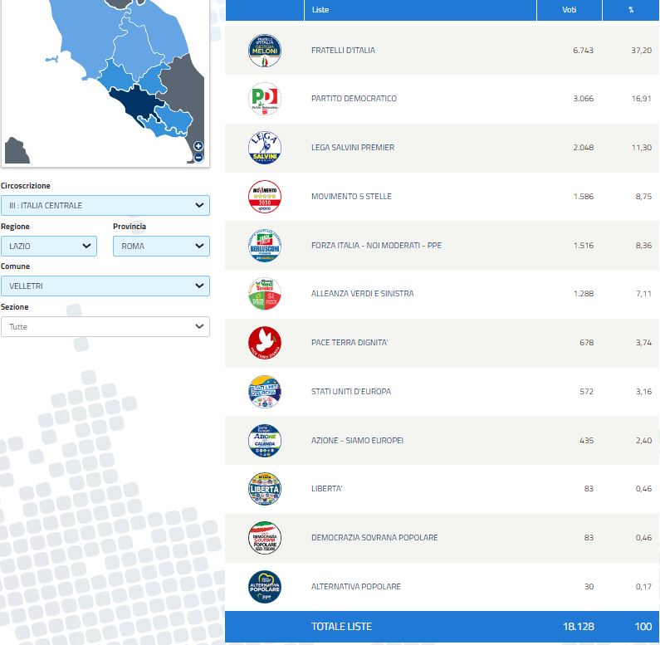This screenshot has height=645, width=660.
Task: Zoom out the map with minus button
Action: tap(198, 157)
